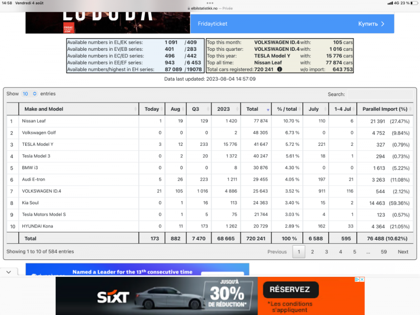Go to page 3 of results
The image size is (420, 315).
pos(326,252)
